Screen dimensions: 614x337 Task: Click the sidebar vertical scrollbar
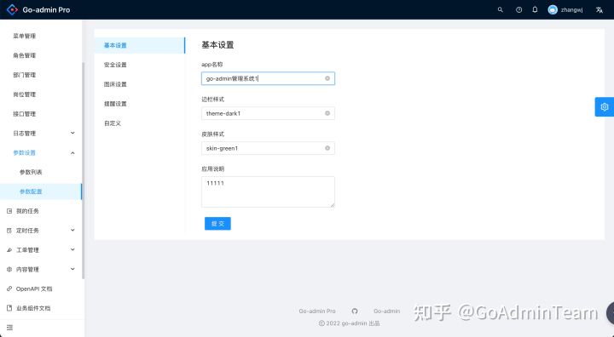pyautogui.click(x=83, y=170)
